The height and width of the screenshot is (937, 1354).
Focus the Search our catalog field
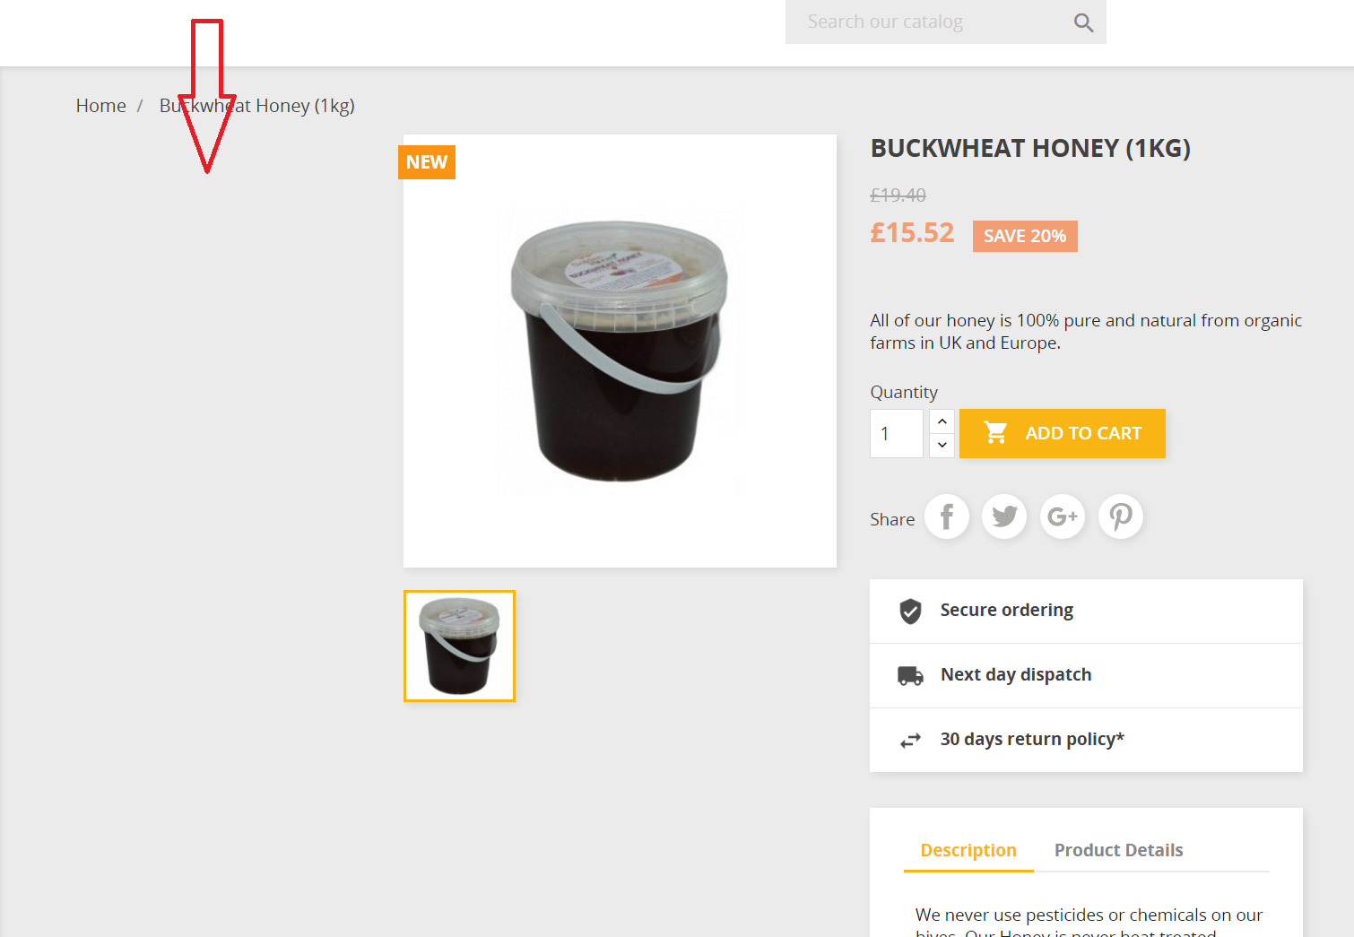933,22
